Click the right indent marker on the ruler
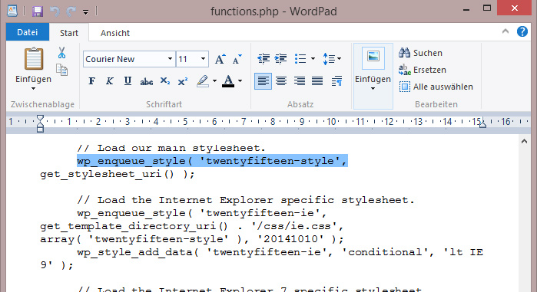 pyautogui.click(x=482, y=123)
